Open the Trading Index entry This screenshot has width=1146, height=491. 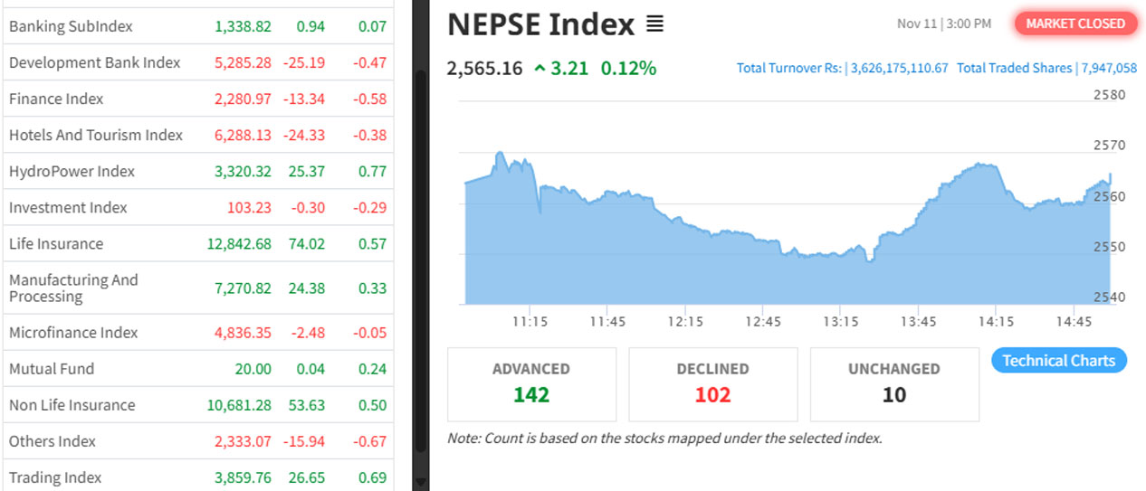tap(55, 477)
